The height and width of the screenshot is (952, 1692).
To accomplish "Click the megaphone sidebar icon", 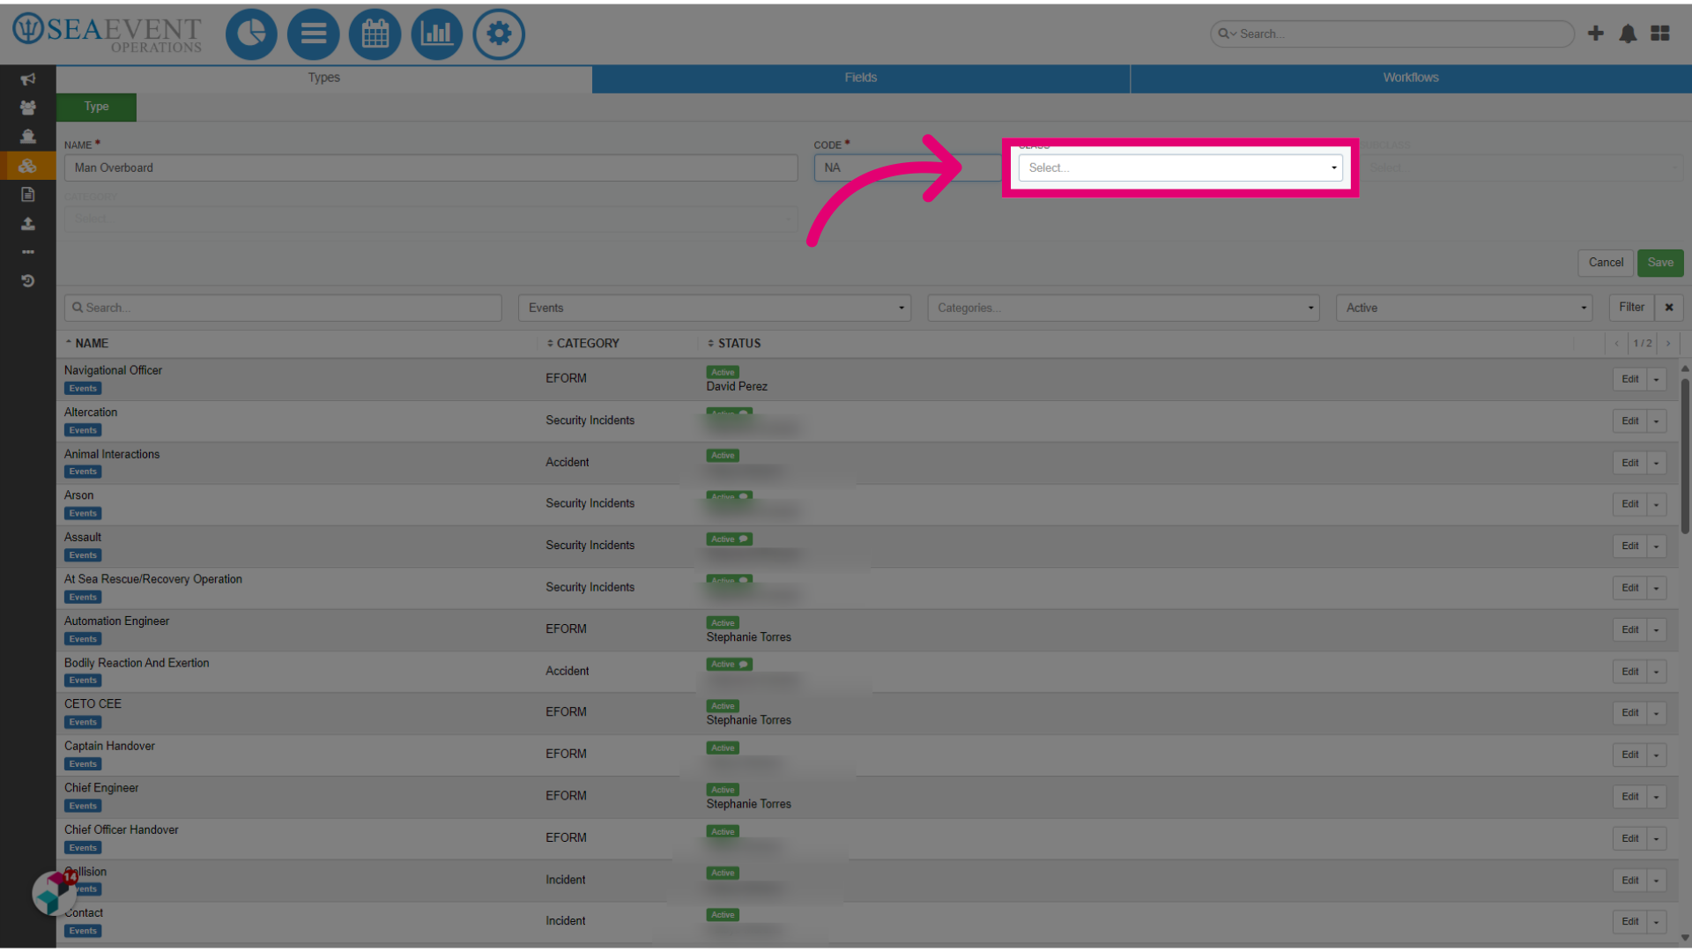I will click(28, 79).
